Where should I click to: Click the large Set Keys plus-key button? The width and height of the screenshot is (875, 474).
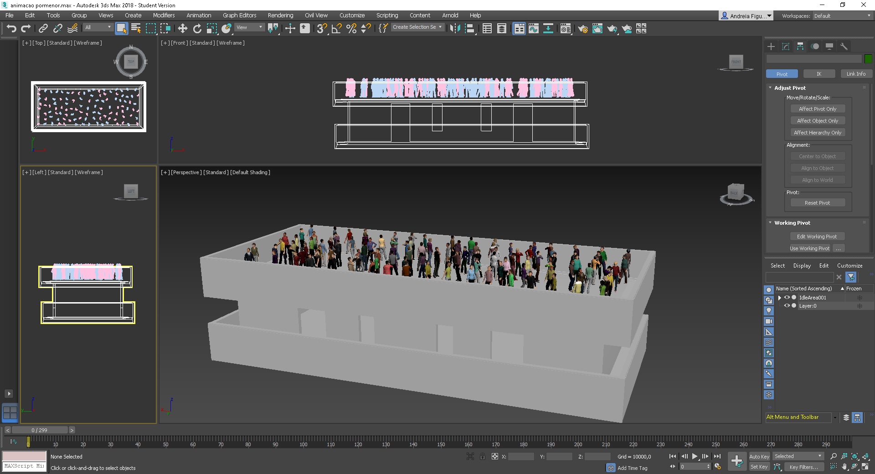736,461
